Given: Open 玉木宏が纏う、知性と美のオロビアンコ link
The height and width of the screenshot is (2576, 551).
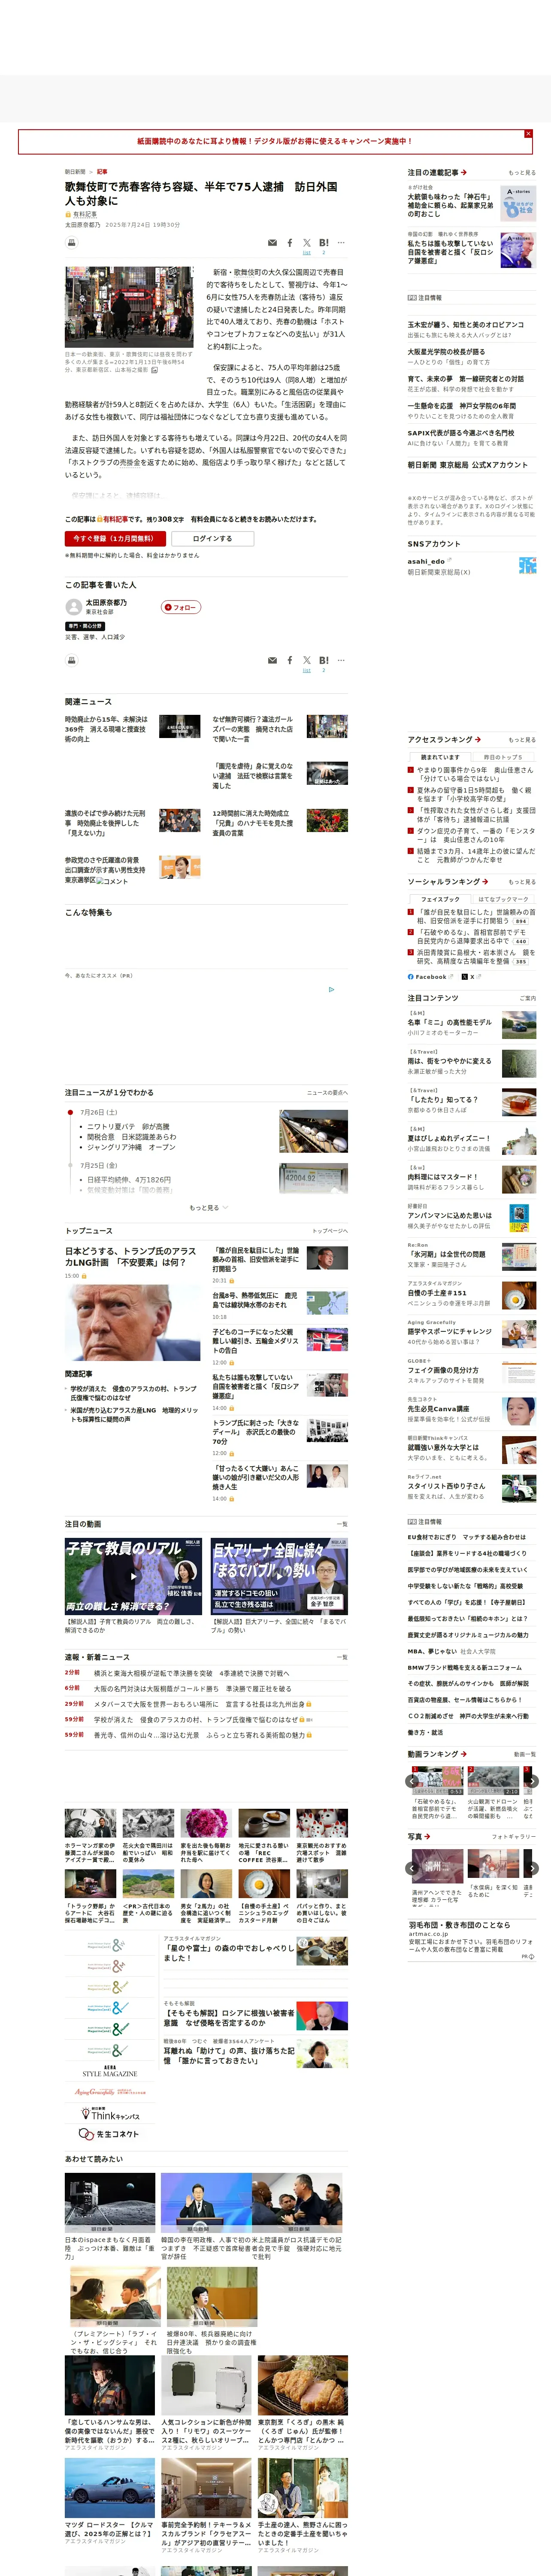Looking at the screenshot, I should [465, 325].
